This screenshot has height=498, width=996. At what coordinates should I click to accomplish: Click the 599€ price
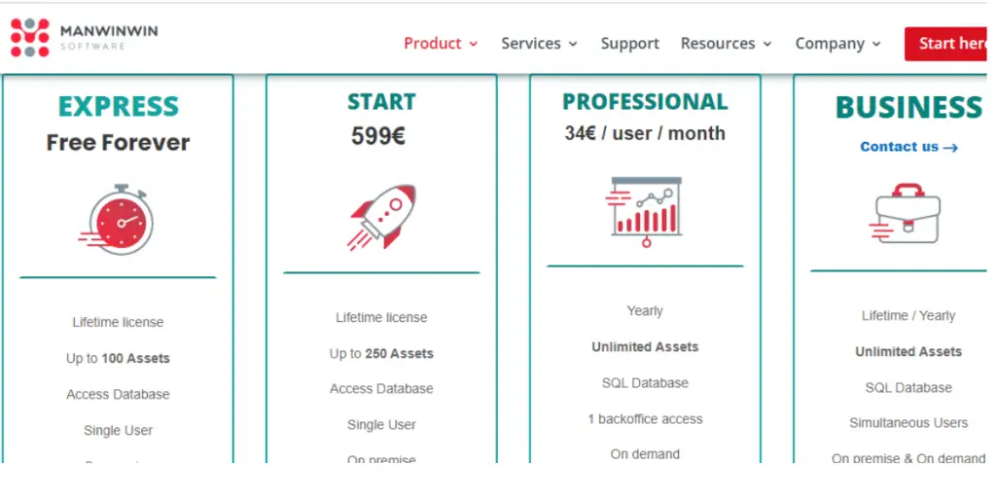pyautogui.click(x=378, y=135)
